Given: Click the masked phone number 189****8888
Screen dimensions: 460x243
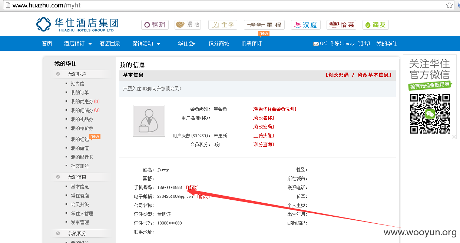Looking at the screenshot, I should [x=169, y=187].
